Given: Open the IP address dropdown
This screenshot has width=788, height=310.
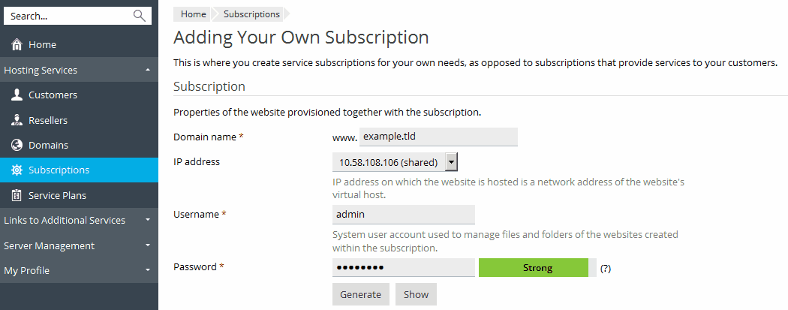Looking at the screenshot, I should 451,162.
